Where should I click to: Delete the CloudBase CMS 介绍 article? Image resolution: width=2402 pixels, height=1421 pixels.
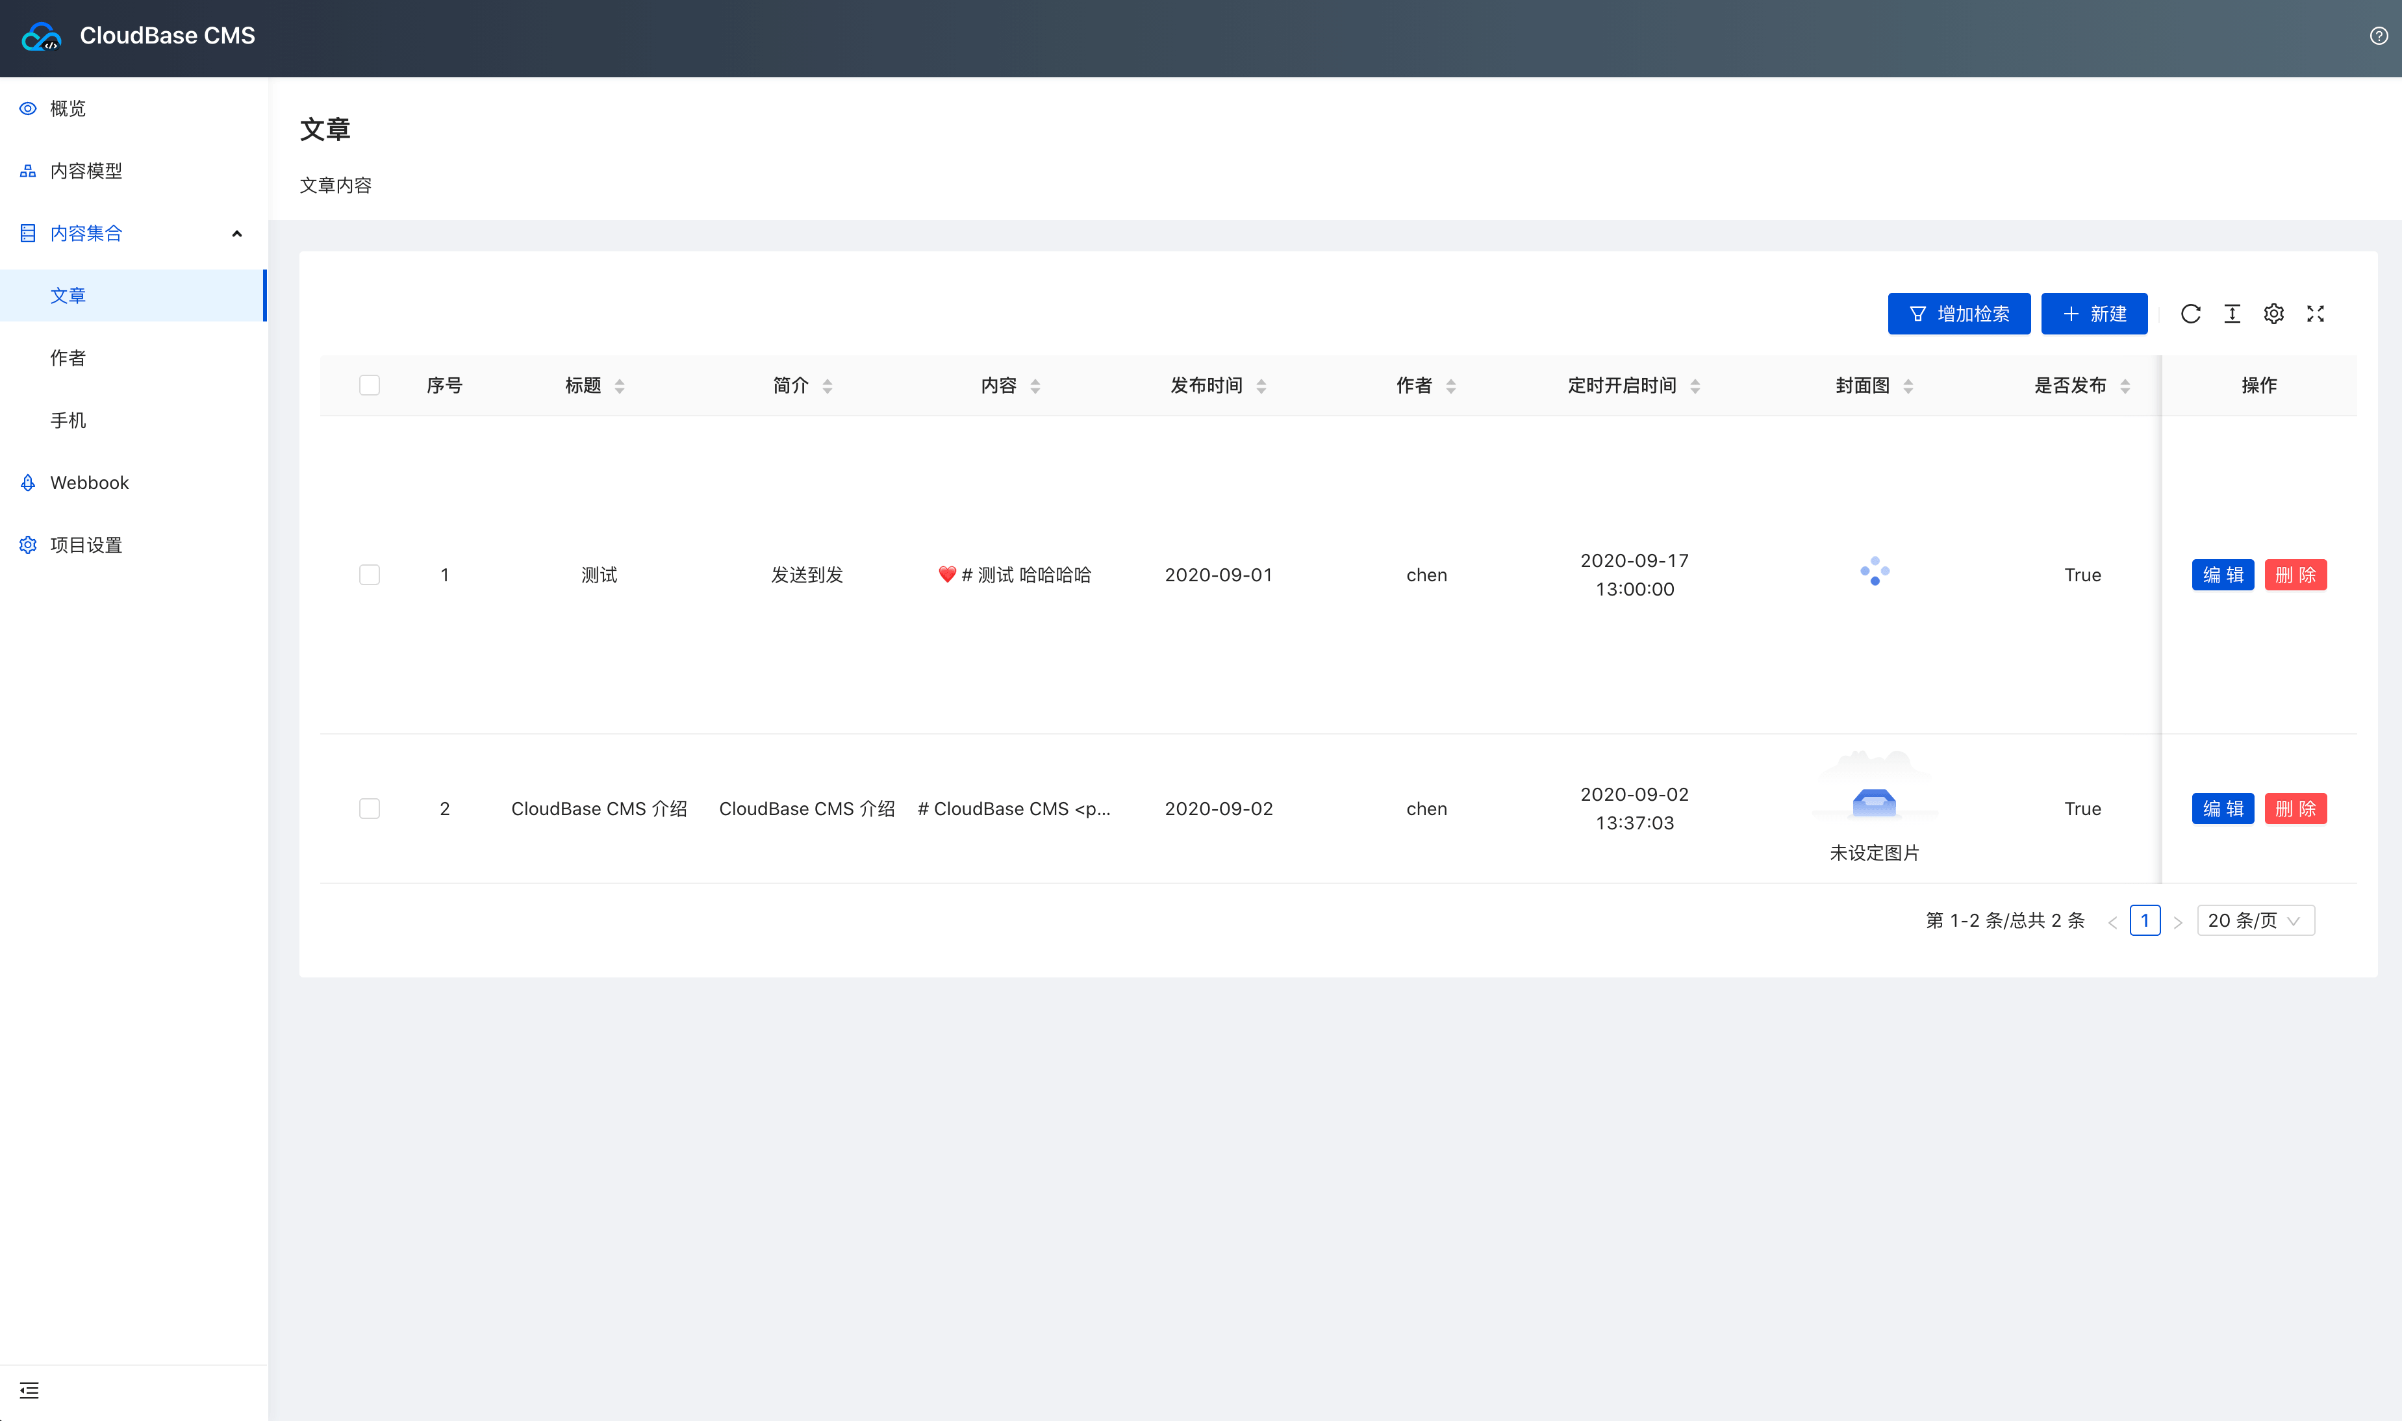pos(2295,808)
